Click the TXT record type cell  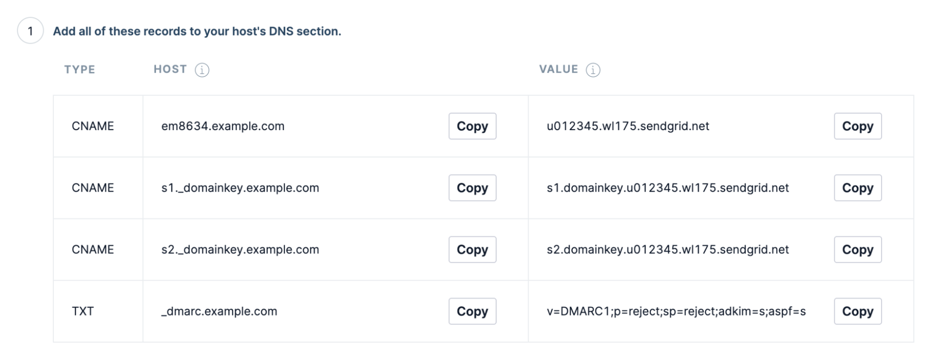click(x=83, y=311)
